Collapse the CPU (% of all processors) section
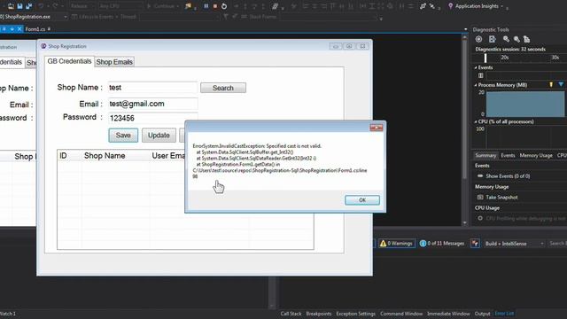Screen dimensions: 567x319 (476, 121)
